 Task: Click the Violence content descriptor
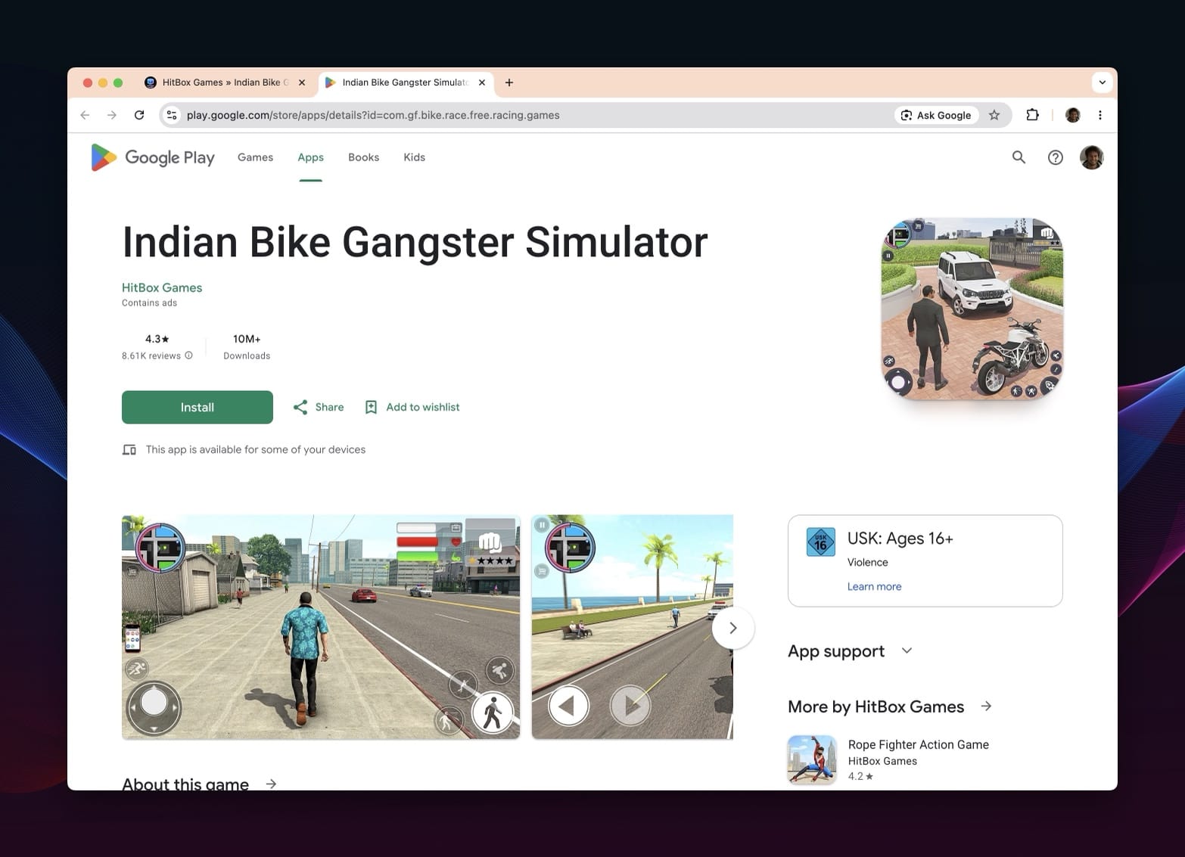[x=867, y=562]
